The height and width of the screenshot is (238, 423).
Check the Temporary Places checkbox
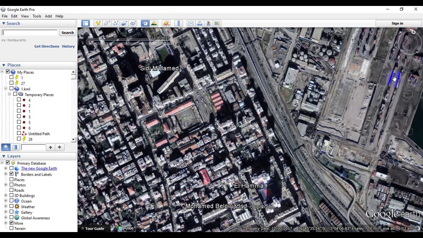point(15,94)
